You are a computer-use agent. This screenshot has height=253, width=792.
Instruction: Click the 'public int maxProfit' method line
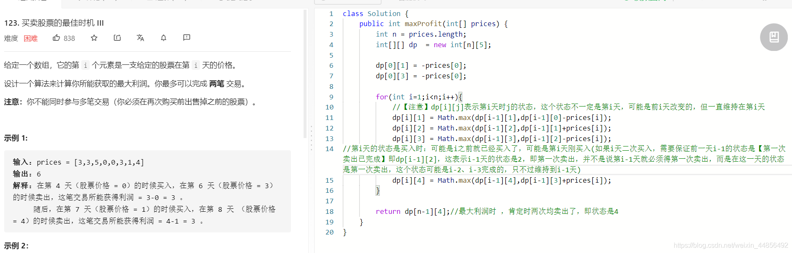[434, 24]
